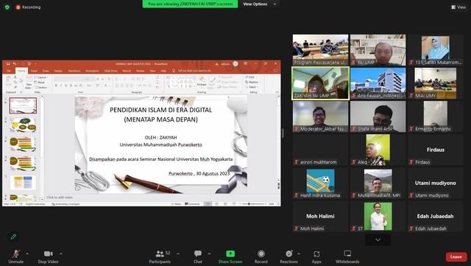Viewport: 471px width, 266px height.
Task: Toggle Bold formatting
Action: click(56, 85)
